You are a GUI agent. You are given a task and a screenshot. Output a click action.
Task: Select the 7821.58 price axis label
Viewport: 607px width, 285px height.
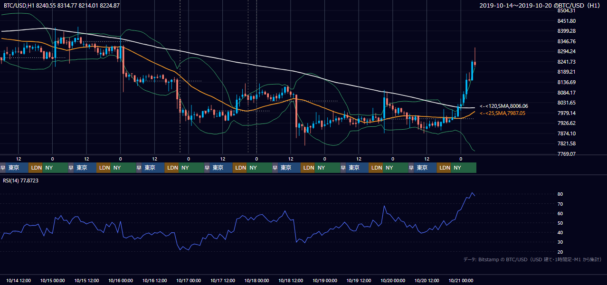coord(567,143)
